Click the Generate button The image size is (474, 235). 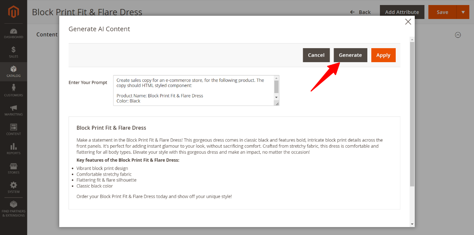[x=350, y=55]
